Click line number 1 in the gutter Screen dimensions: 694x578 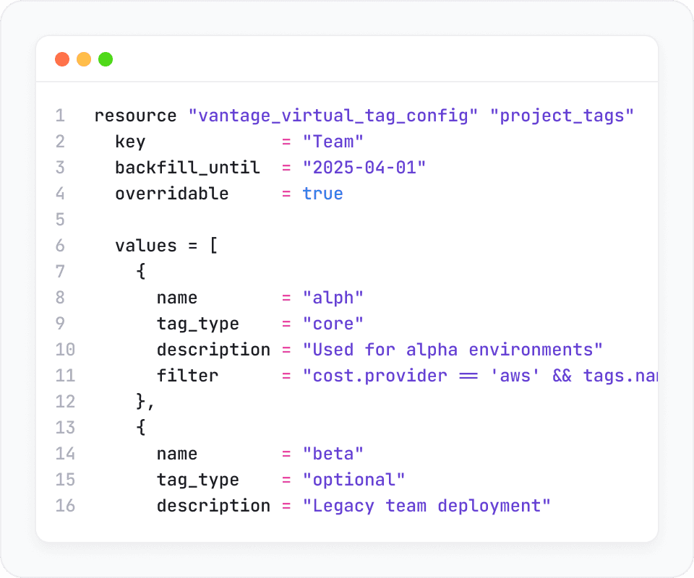(x=60, y=116)
